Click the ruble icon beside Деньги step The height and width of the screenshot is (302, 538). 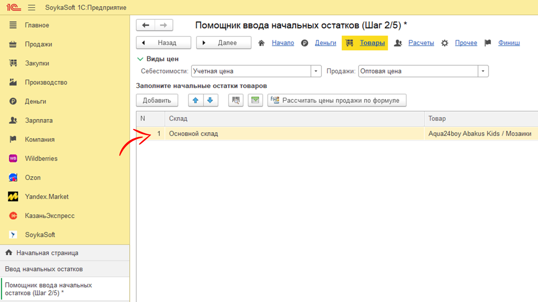click(305, 43)
